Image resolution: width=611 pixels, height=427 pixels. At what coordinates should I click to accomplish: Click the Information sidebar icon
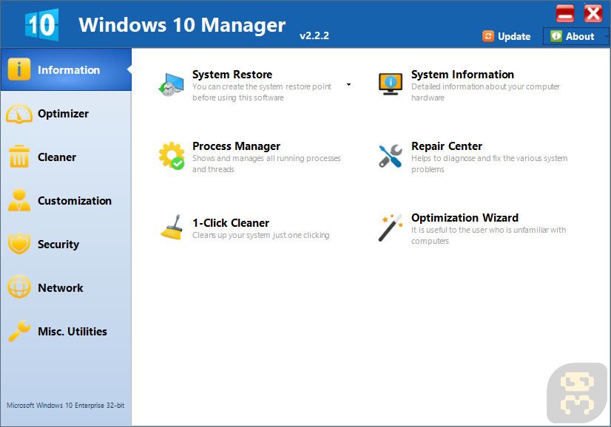pos(18,69)
